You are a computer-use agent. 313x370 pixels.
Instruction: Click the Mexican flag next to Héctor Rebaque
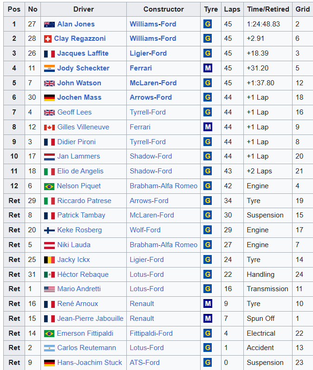(49, 274)
